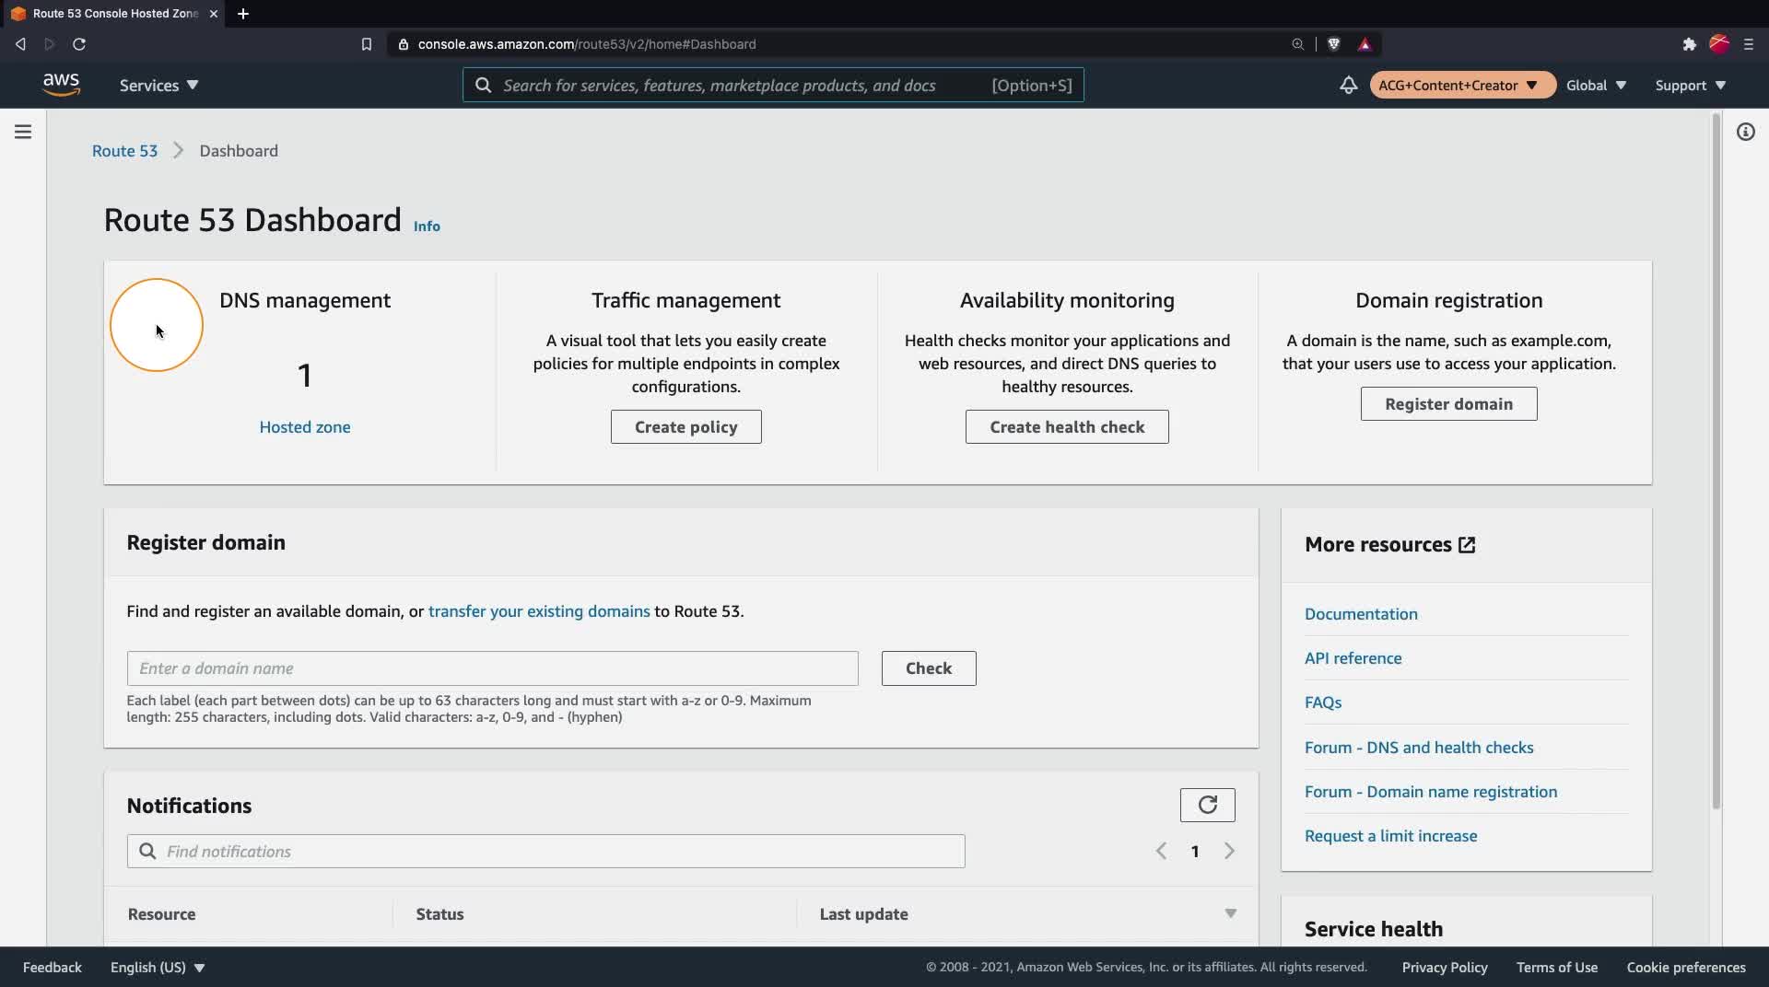This screenshot has height=987, width=1769.
Task: Open the FAQs link
Action: coord(1323,703)
